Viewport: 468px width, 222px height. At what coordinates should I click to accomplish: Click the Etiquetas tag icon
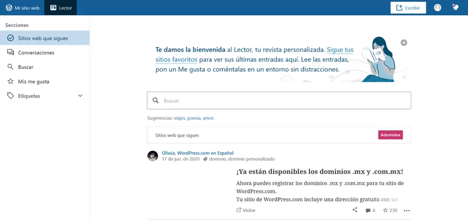pos(11,96)
